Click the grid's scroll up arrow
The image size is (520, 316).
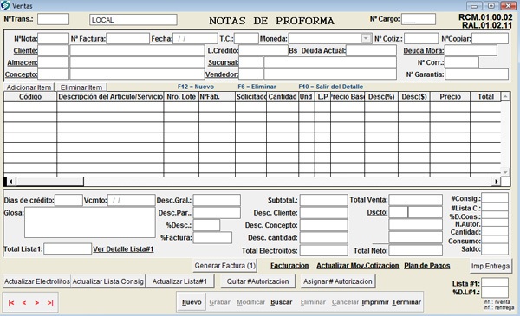coord(505,97)
